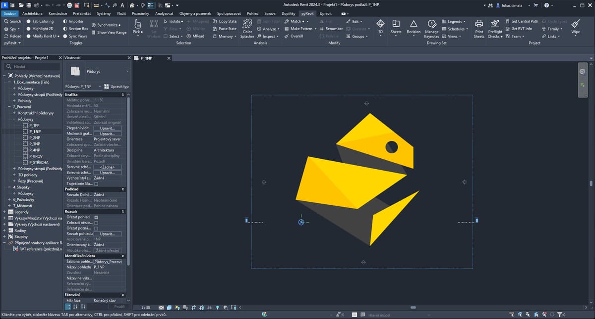Collapse the 2_Pracovní tree node
595x319 pixels.
pyautogui.click(x=9, y=107)
